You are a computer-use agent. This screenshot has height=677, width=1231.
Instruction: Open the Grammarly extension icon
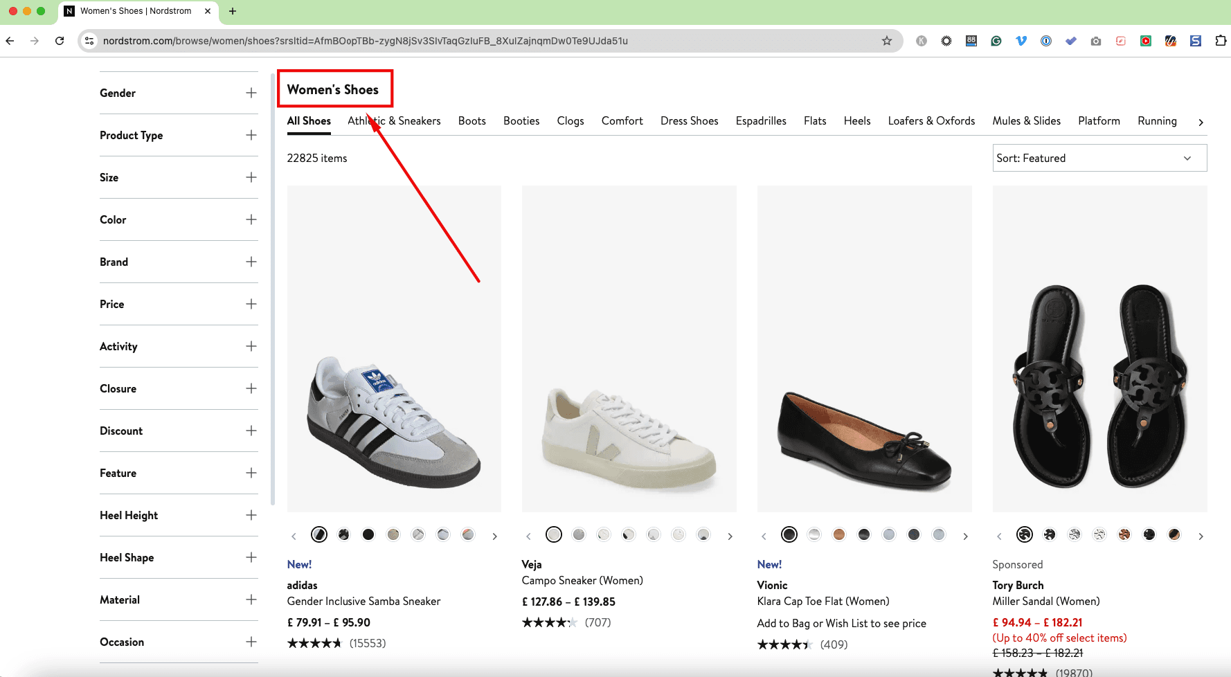(996, 41)
